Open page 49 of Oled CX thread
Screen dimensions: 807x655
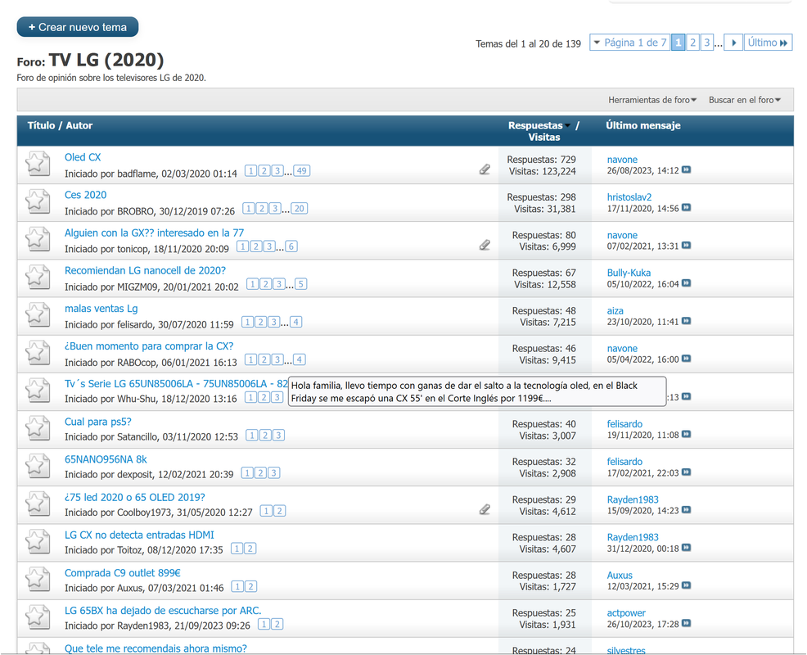click(301, 171)
